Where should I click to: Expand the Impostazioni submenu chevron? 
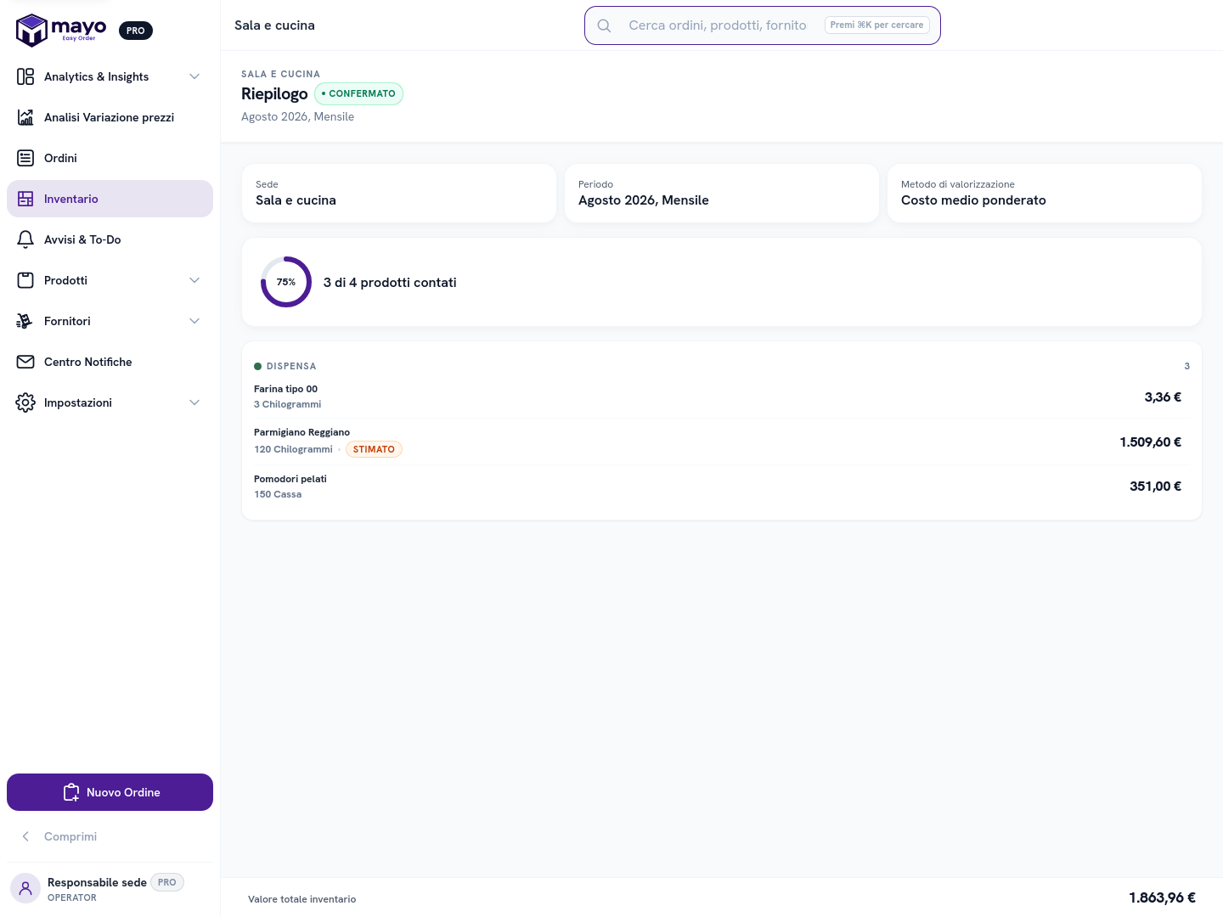click(194, 402)
